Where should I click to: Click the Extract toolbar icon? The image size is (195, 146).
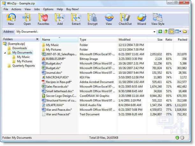(x=76, y=19)
